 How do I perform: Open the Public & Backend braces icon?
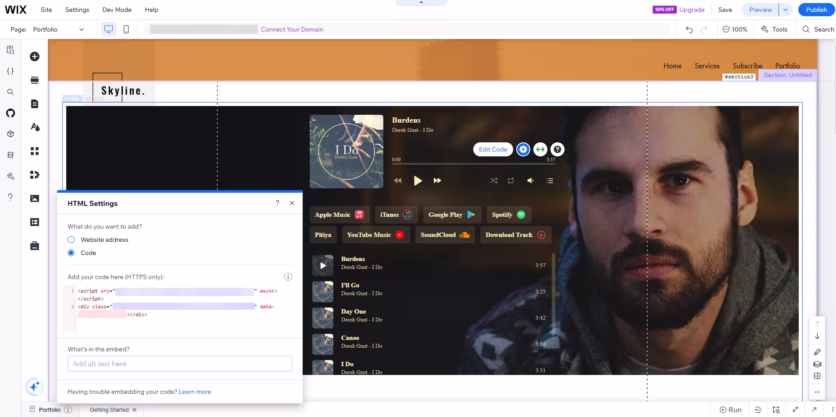tap(11, 71)
